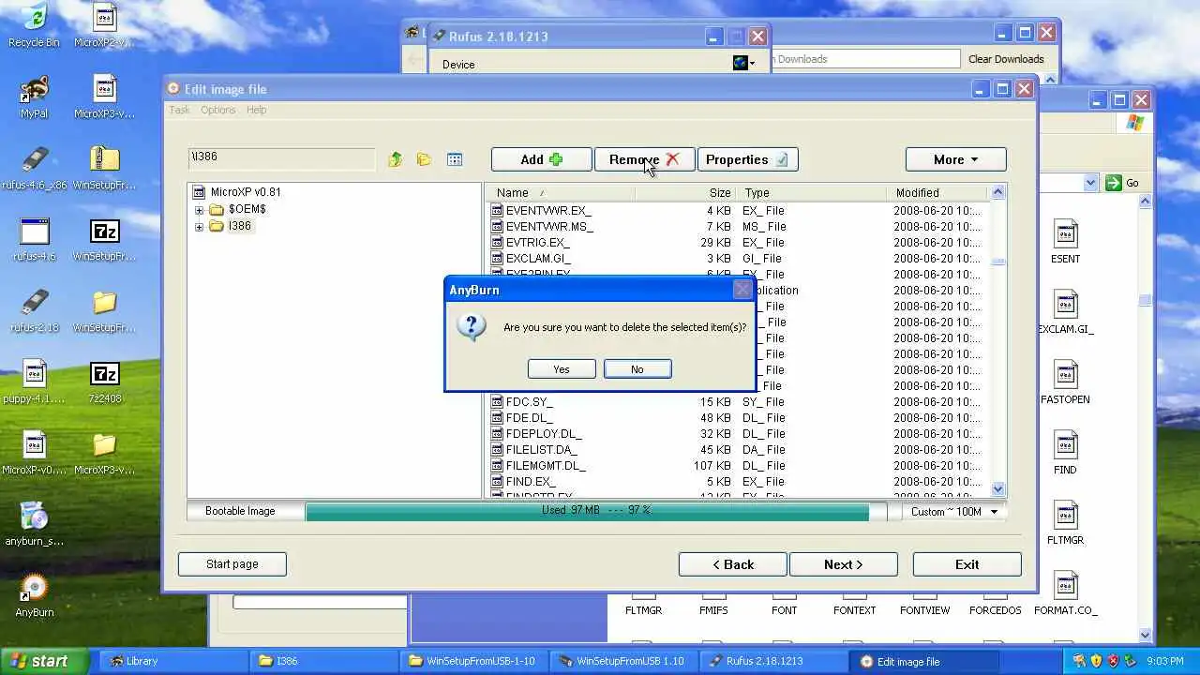
Task: Confirm deletion with the Yes button
Action: coord(562,369)
